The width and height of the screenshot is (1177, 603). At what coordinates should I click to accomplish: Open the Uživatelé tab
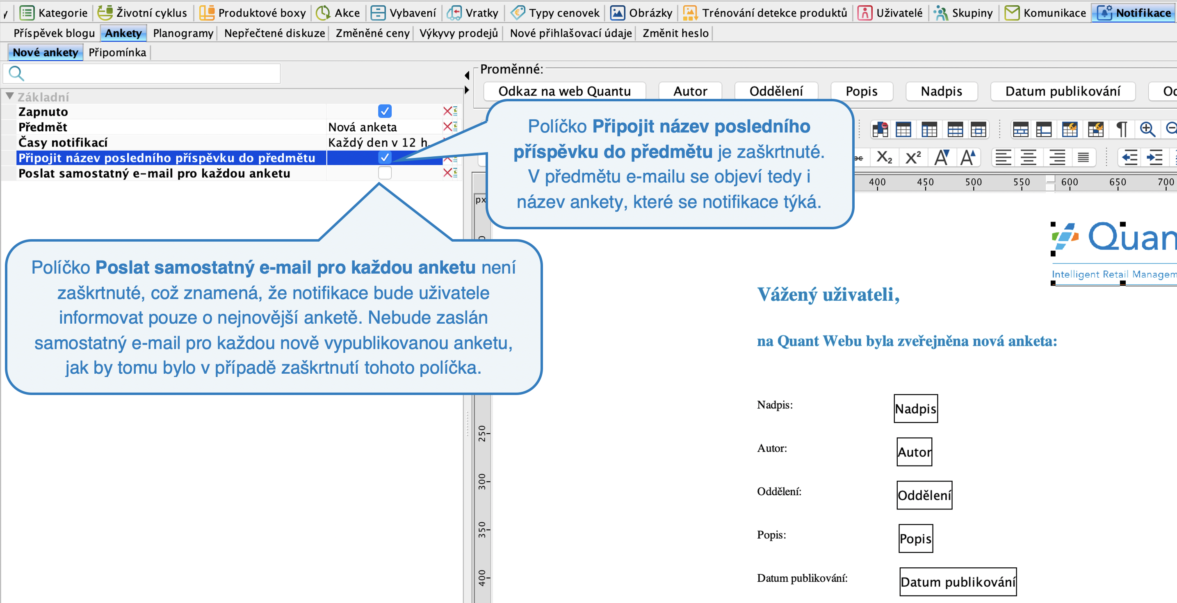[890, 12]
